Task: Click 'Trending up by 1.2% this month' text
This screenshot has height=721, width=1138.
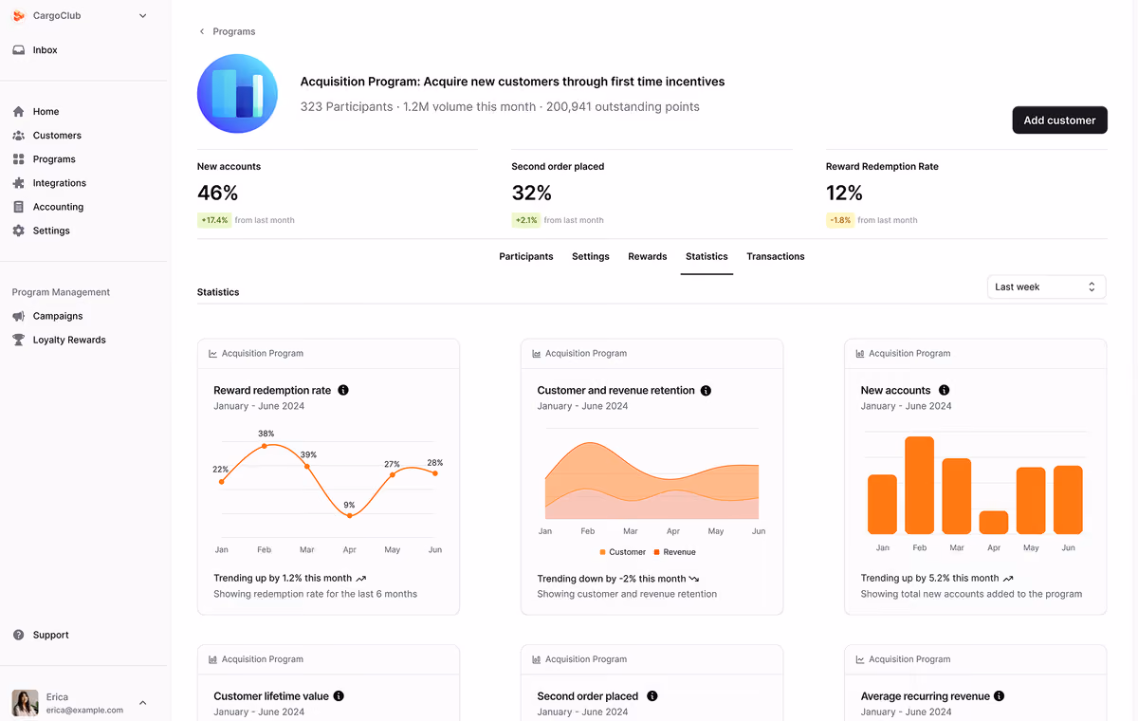Action: (x=283, y=578)
